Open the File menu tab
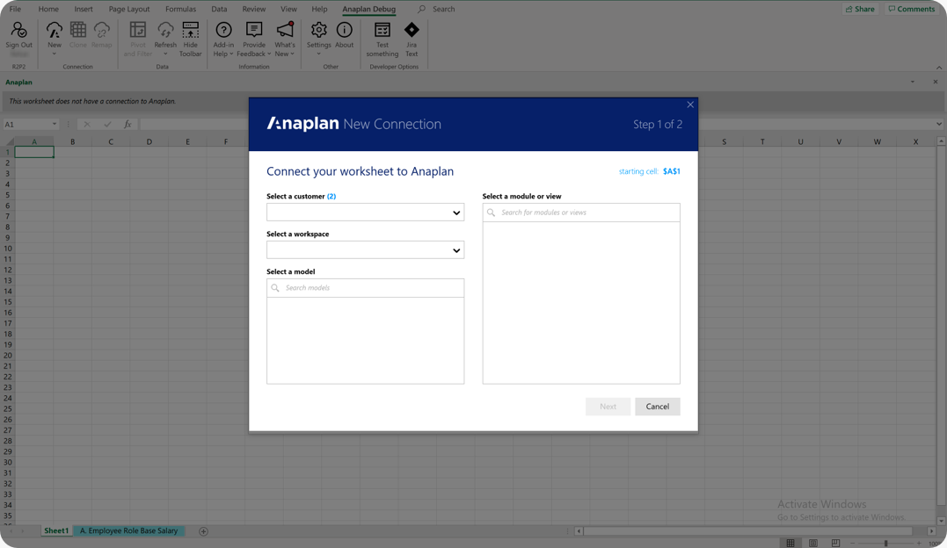The width and height of the screenshot is (947, 548). point(15,9)
